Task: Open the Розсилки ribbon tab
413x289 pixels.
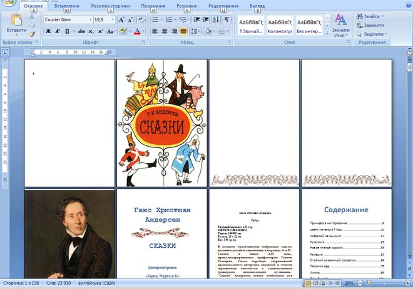Action: (186, 6)
